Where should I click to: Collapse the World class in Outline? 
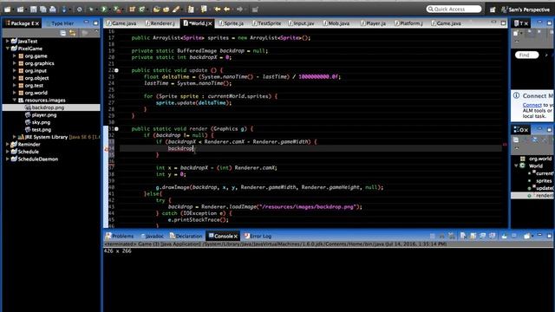pyautogui.click(x=516, y=166)
